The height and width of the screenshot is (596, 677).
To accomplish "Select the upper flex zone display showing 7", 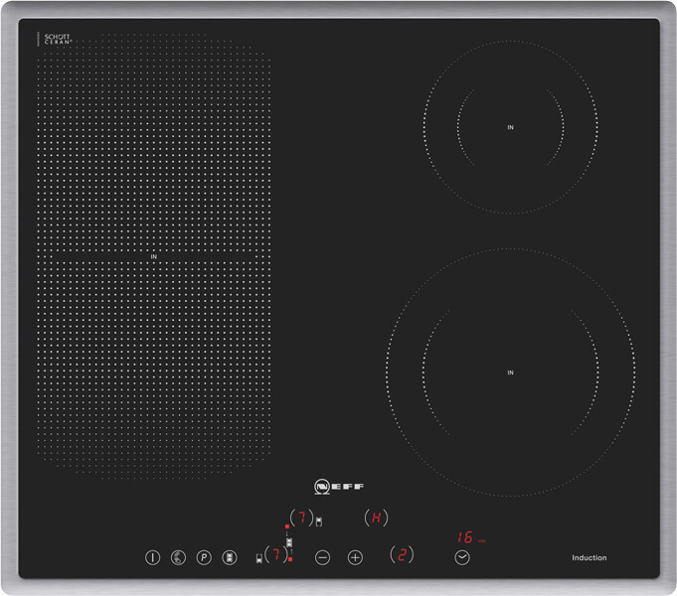I will pos(302,517).
